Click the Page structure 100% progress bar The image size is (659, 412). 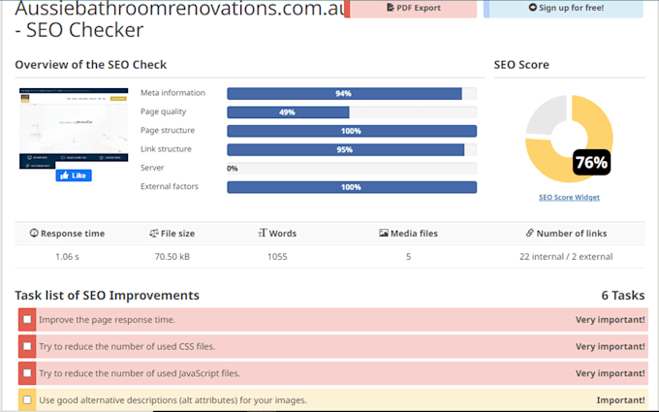[352, 131]
